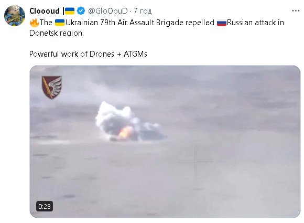Click the Russian flag emoji before 'Russian'
The width and height of the screenshot is (304, 223).
pos(222,23)
